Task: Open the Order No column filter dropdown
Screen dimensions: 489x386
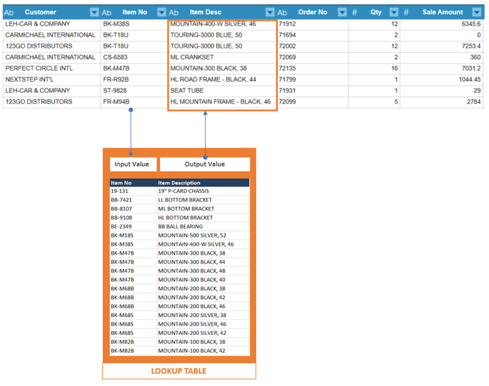Action: point(342,12)
